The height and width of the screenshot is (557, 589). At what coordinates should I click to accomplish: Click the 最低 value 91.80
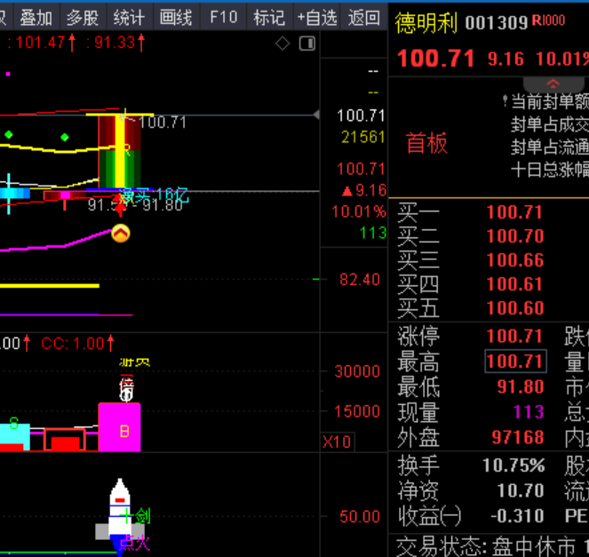point(521,386)
